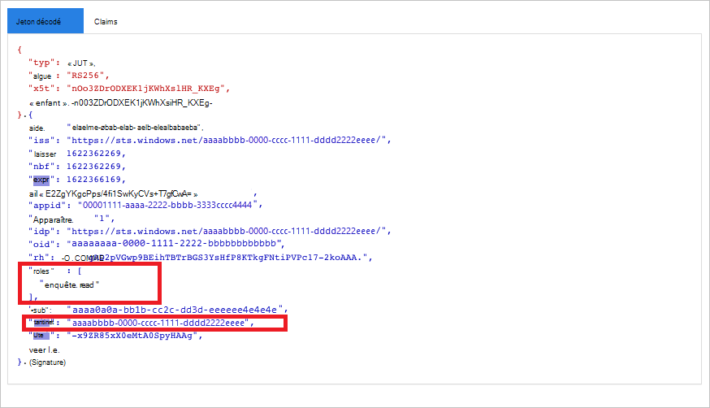Click the sub value aaaa0a0a-bb1b-cc2c-dd3d-eeeeee4e4e4e
Screen dimensions: 710x408
tap(177, 310)
